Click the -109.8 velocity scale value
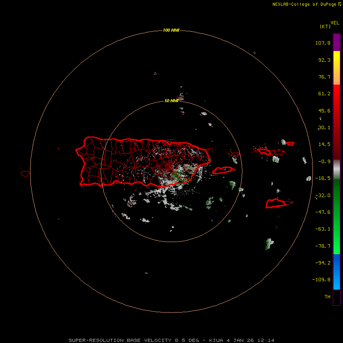The image size is (343, 343). click(x=321, y=280)
